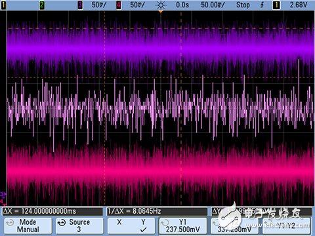The width and height of the screenshot is (315, 236).
Task: Select the X cursor option
Action: tap(119, 222)
